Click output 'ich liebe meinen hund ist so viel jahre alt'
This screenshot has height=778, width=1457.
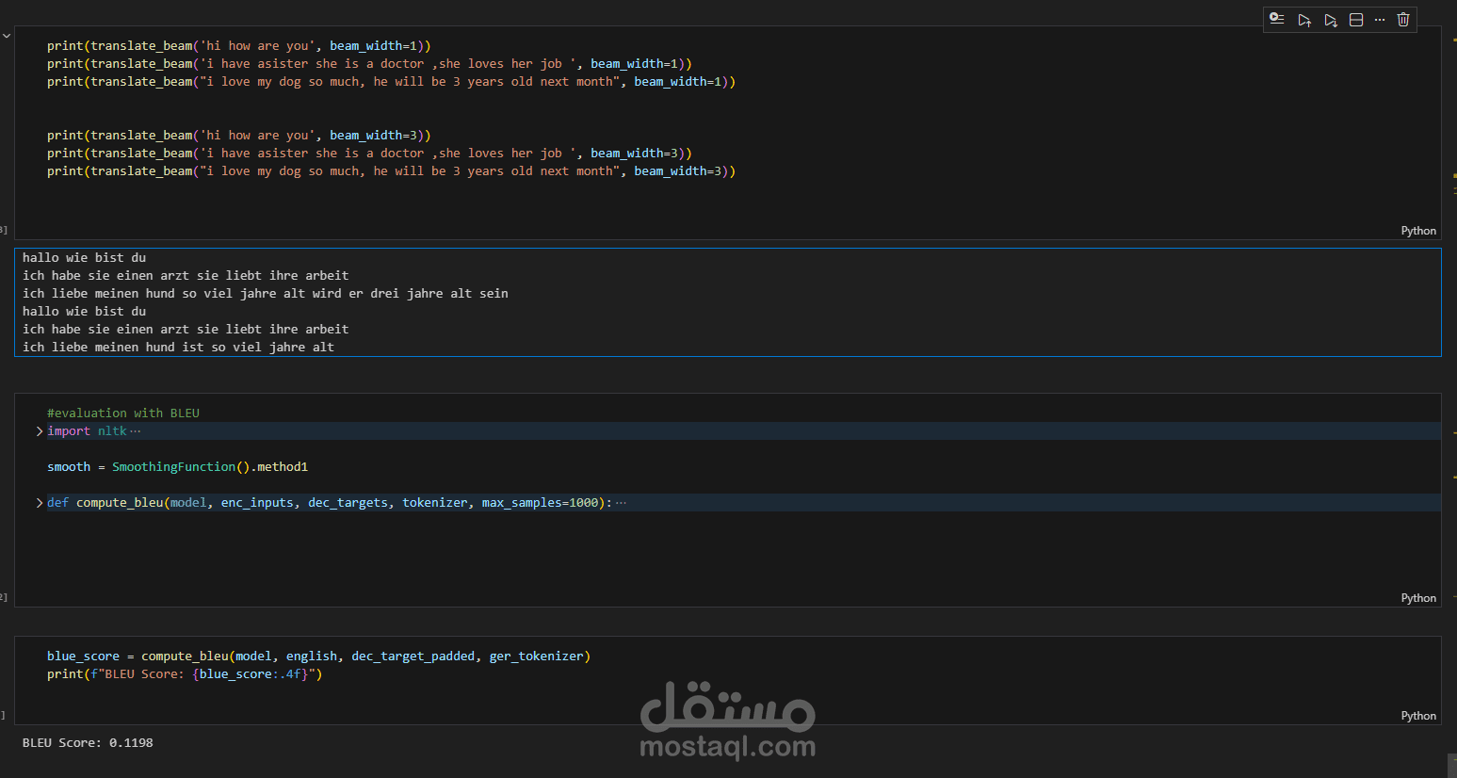click(x=178, y=348)
